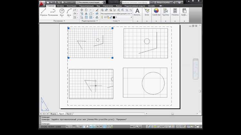This screenshot has height=135, width=241.
Task: Expand the Блок panel dropdown arrow
Action: pyautogui.click(x=147, y=21)
